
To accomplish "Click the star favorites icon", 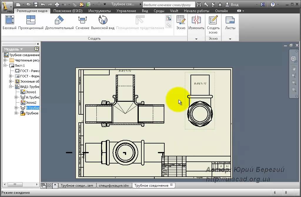I will [x=220, y=4].
